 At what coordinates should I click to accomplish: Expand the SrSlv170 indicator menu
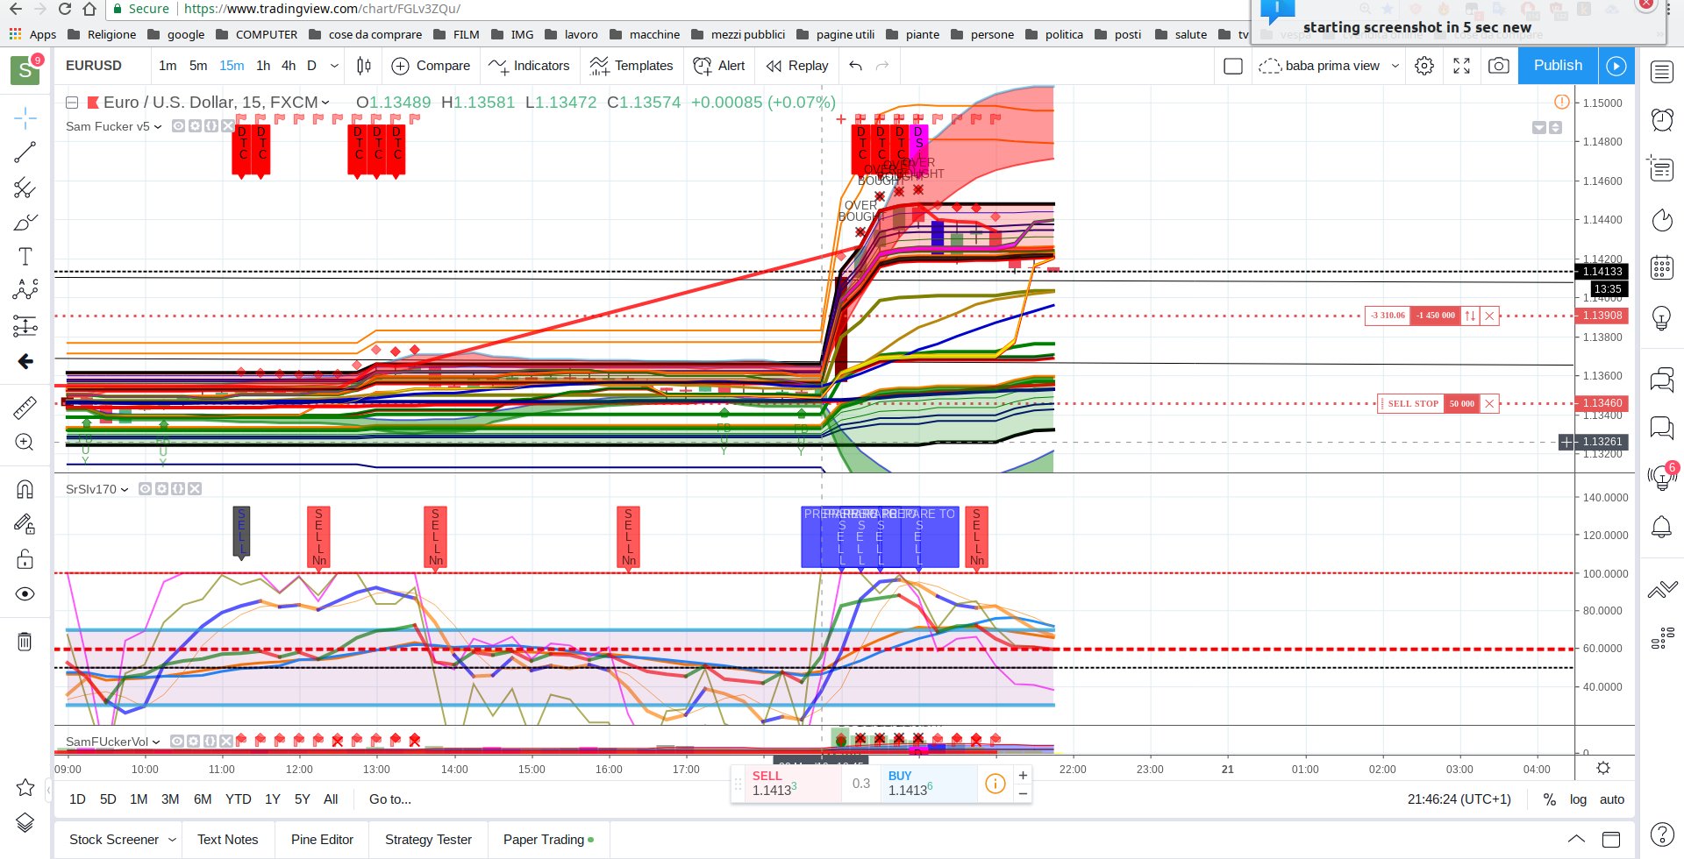pyautogui.click(x=125, y=489)
